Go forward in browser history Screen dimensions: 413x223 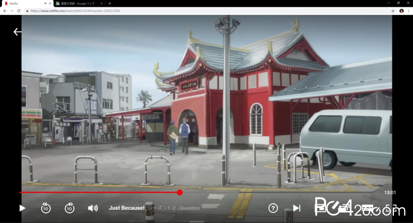click(12, 11)
